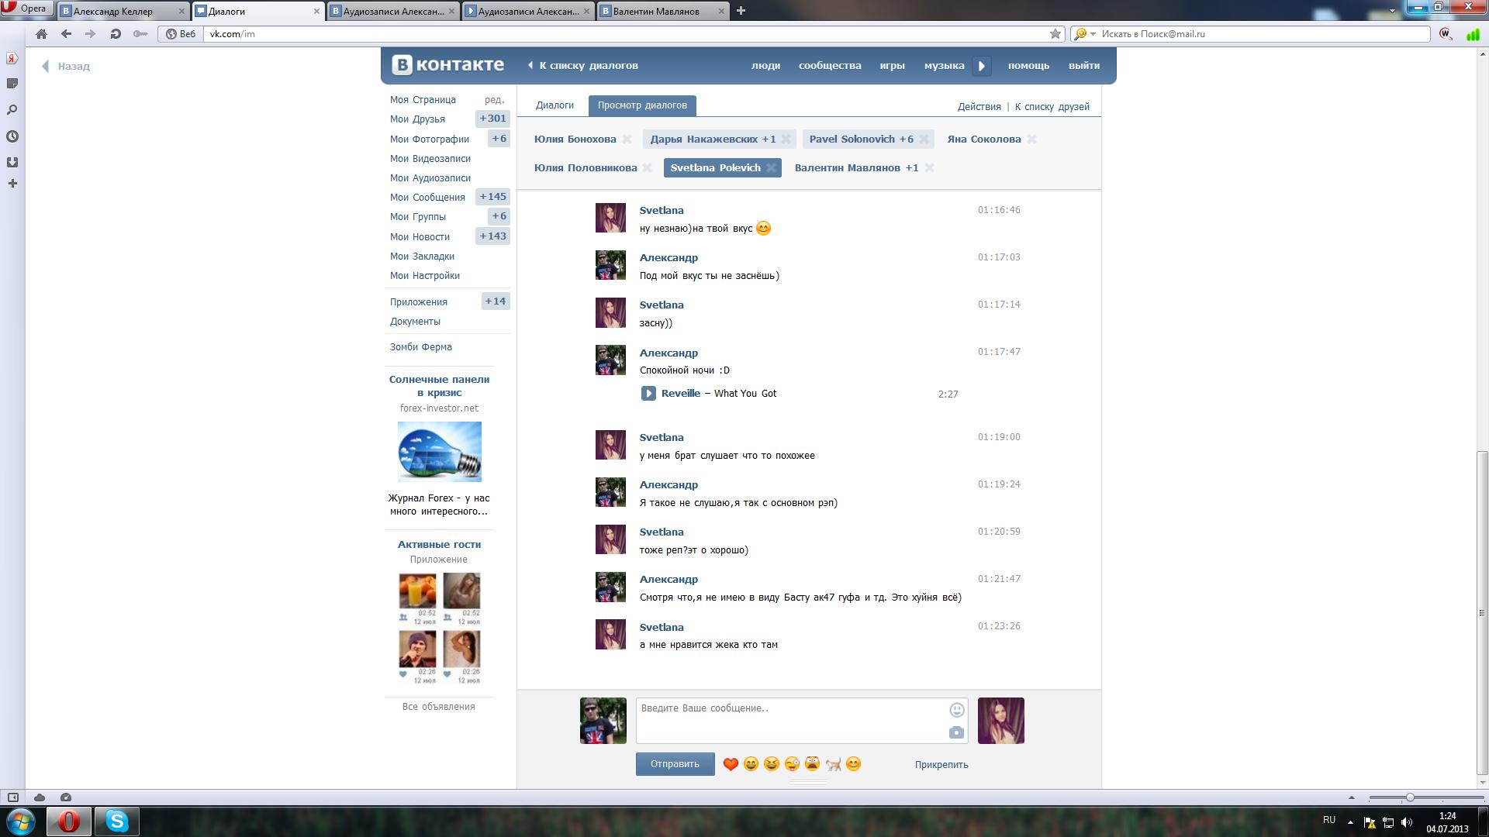1489x837 pixels.
Task: Click Skype icon in taskbar
Action: pyautogui.click(x=116, y=821)
